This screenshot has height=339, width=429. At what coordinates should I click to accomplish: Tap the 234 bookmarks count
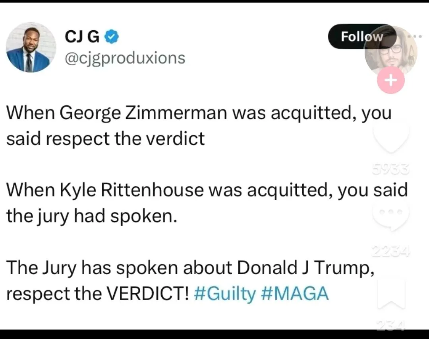[x=391, y=326]
